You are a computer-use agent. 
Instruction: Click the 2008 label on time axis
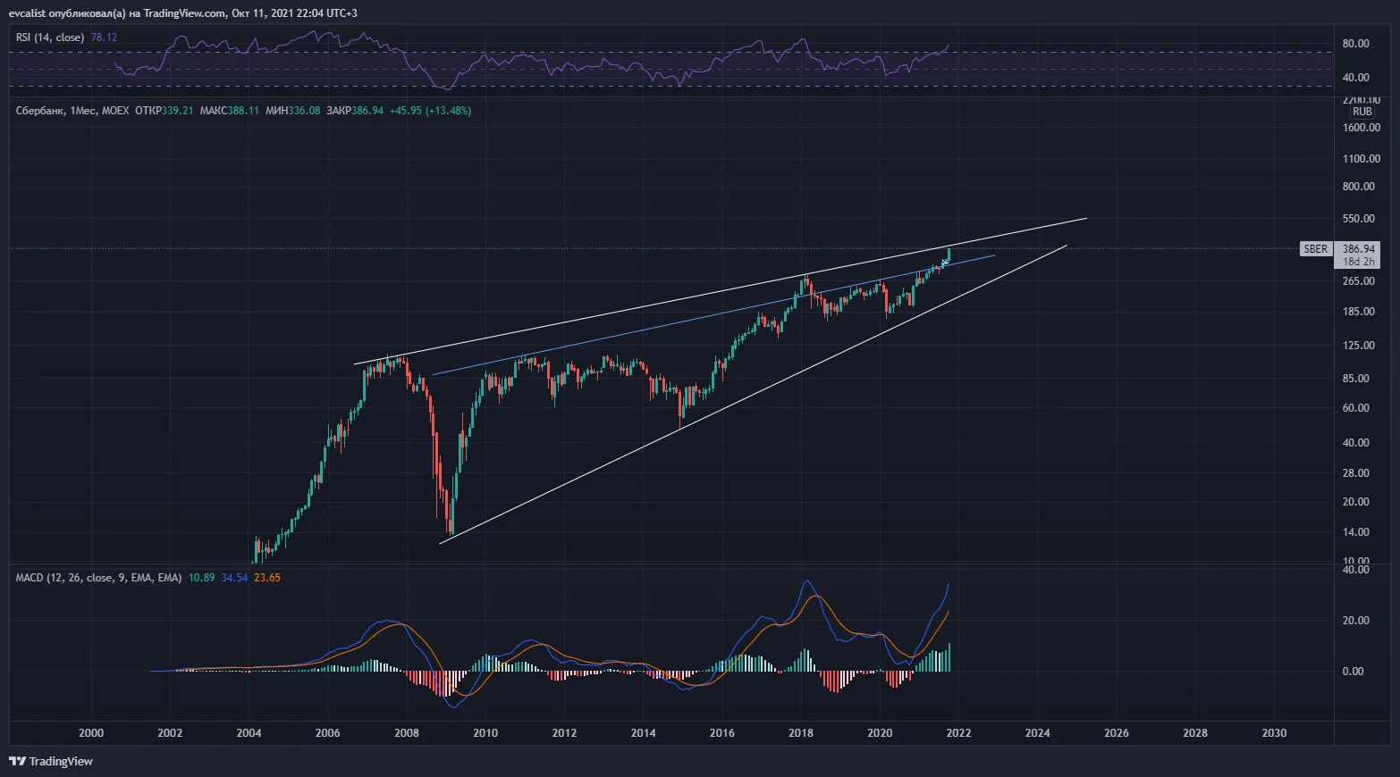(x=407, y=733)
